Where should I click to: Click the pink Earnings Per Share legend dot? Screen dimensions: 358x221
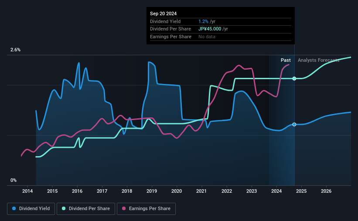click(124, 208)
